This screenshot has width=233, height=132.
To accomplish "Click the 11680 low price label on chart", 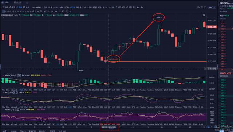I will [81, 71].
